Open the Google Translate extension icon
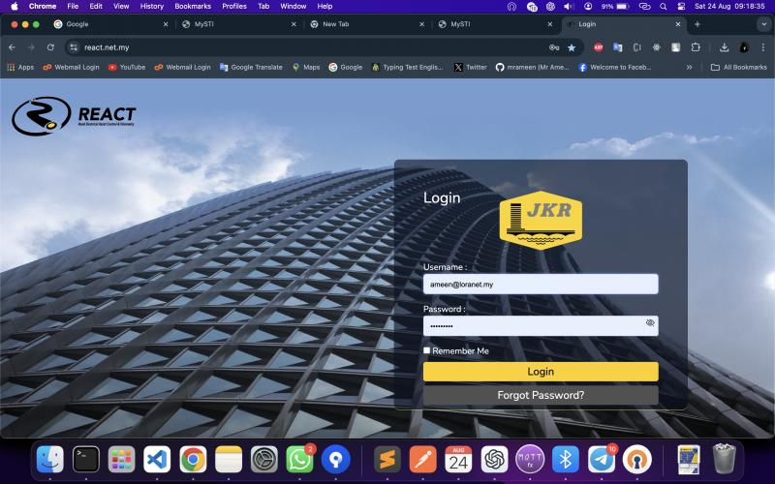Viewport: 775px width, 484px height. tap(618, 47)
